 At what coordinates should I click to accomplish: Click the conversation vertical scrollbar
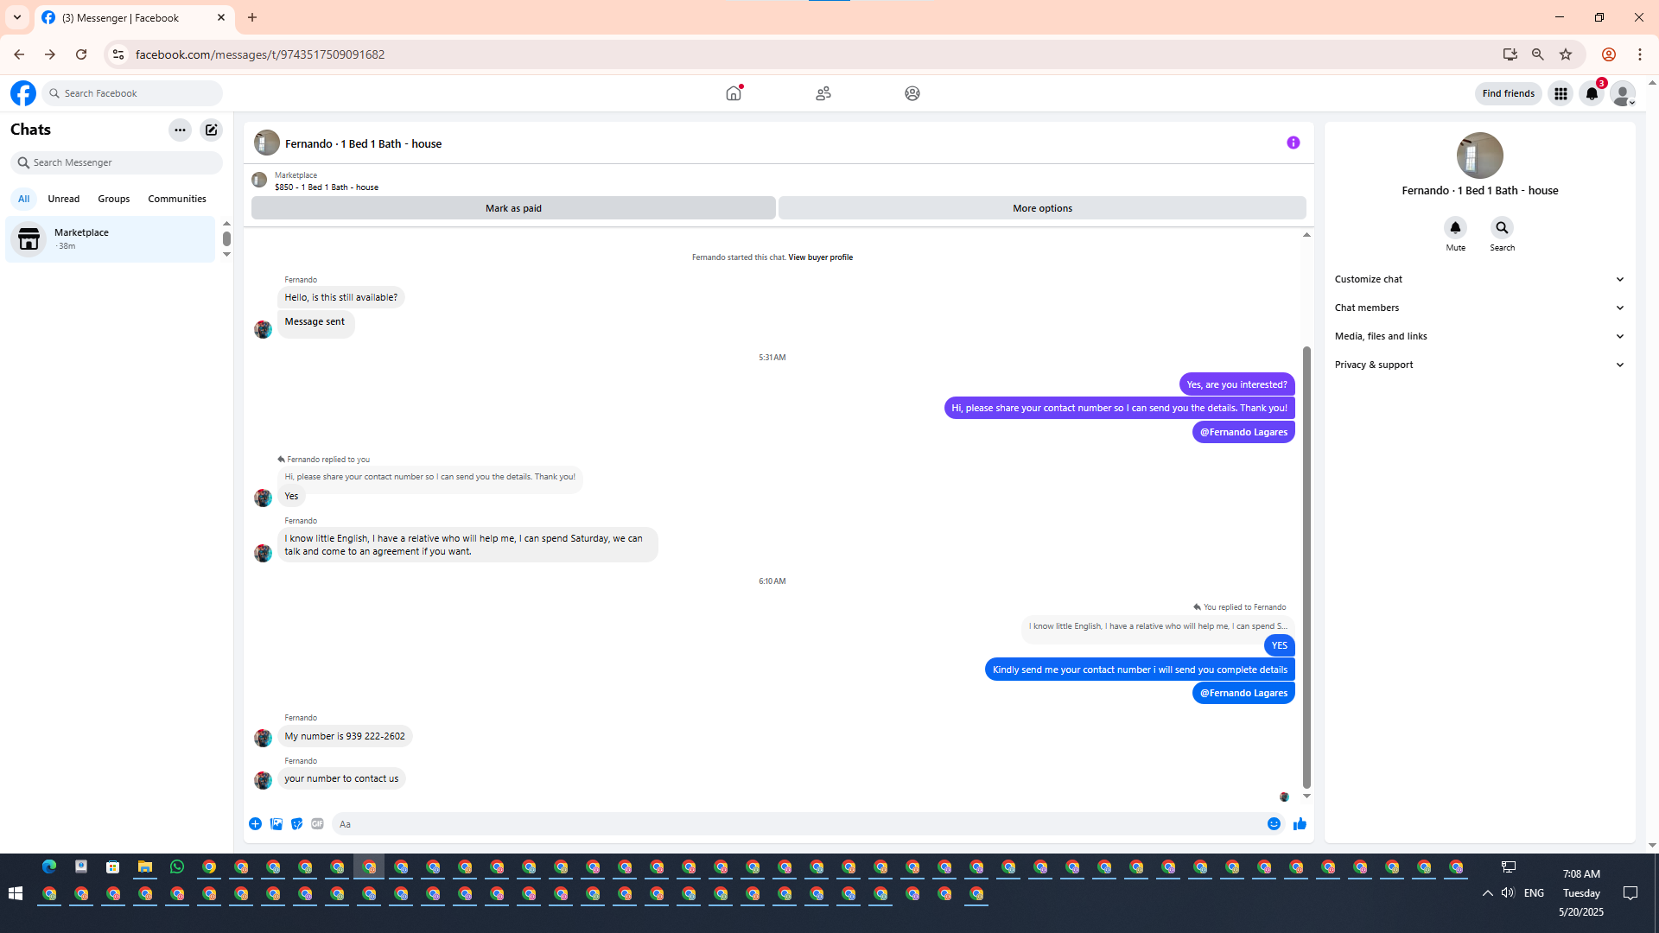point(1306,566)
